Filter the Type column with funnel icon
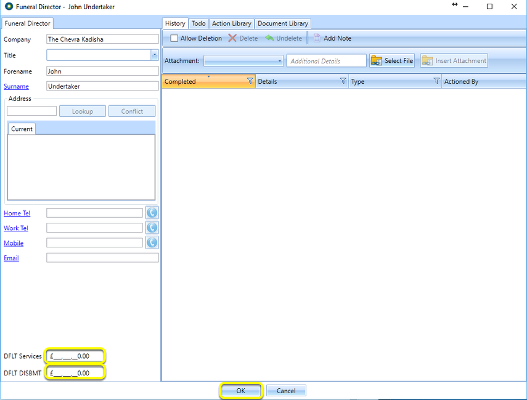The width and height of the screenshot is (527, 400). pos(436,81)
